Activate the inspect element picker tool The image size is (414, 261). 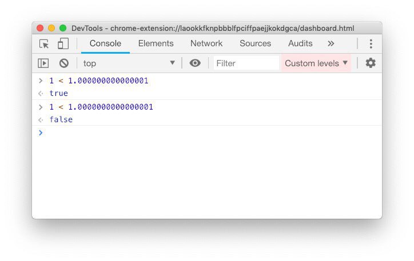click(44, 43)
